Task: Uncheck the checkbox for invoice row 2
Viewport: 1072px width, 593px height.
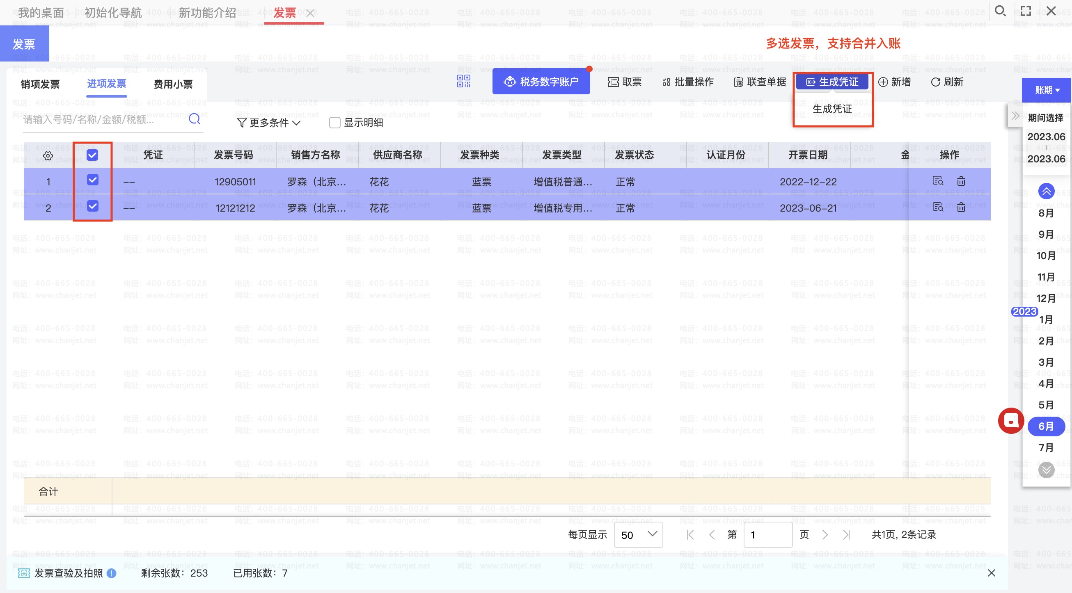Action: point(92,206)
